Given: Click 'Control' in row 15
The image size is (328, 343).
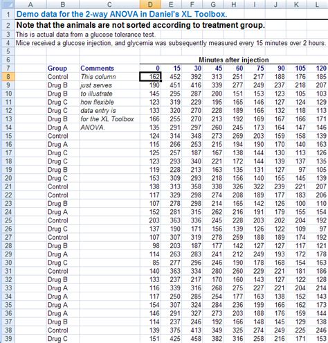Looking at the screenshot, I should (x=57, y=136).
